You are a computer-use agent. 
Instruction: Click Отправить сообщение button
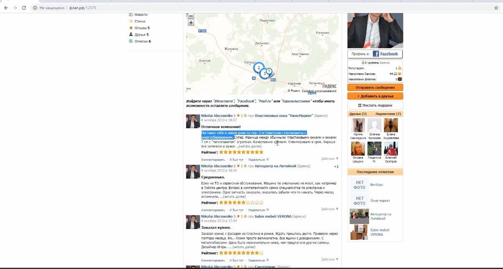(x=375, y=87)
